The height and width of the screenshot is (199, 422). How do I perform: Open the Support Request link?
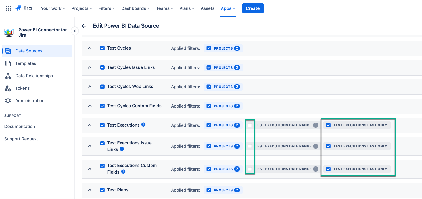point(21,139)
